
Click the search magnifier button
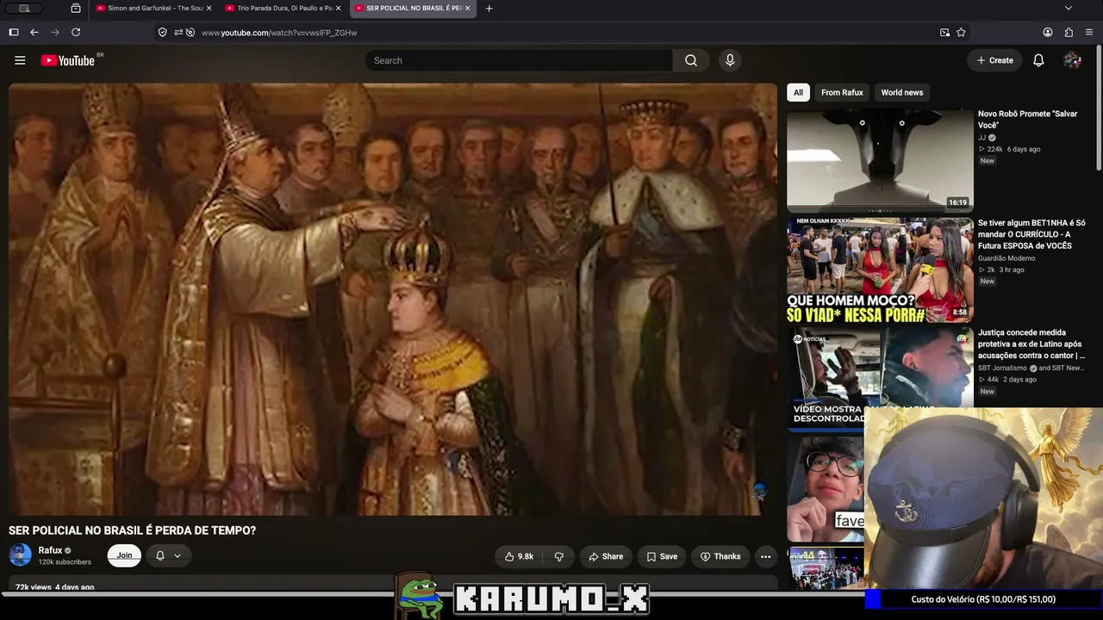pos(691,60)
